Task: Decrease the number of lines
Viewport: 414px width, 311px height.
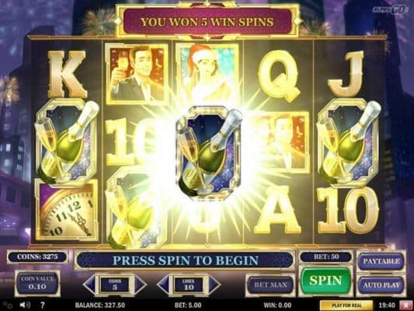Action: [163, 285]
